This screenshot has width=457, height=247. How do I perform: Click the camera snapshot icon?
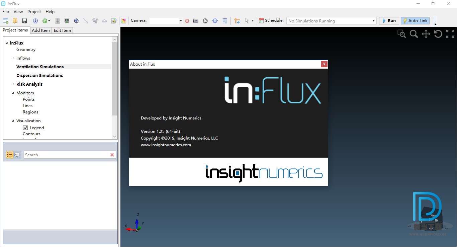point(196,21)
